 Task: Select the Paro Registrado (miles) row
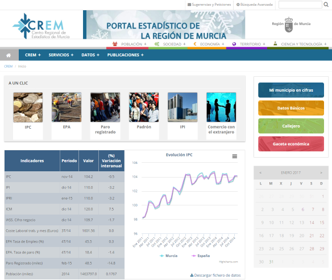(x=64, y=263)
